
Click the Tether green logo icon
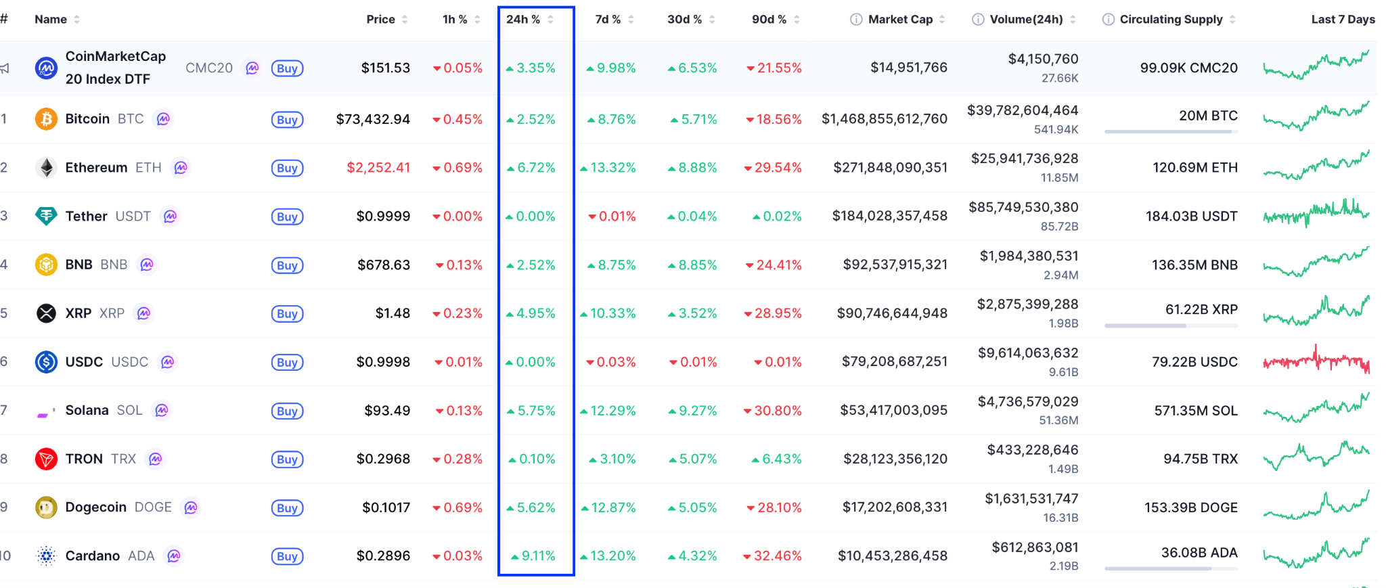pyautogui.click(x=46, y=217)
